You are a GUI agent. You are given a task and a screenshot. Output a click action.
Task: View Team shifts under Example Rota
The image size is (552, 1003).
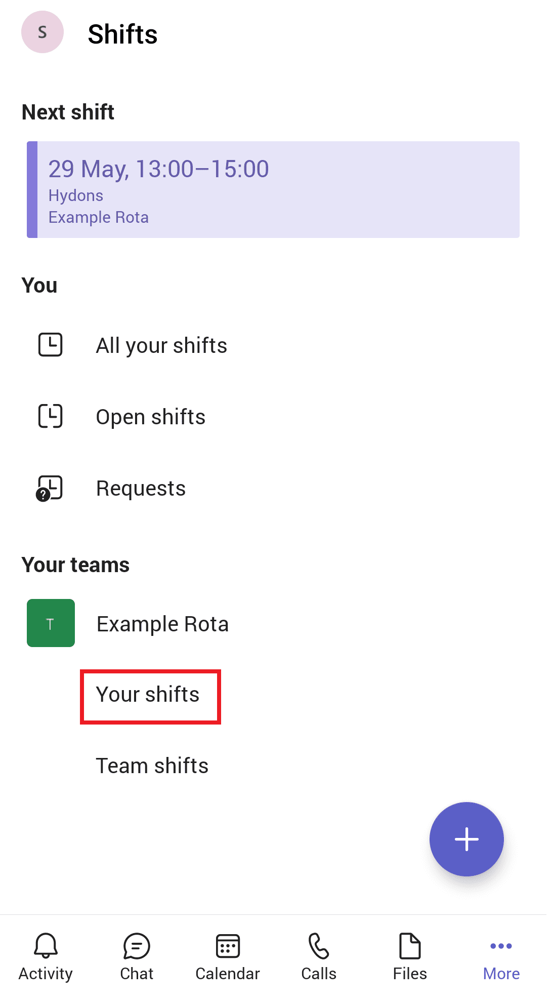(152, 766)
